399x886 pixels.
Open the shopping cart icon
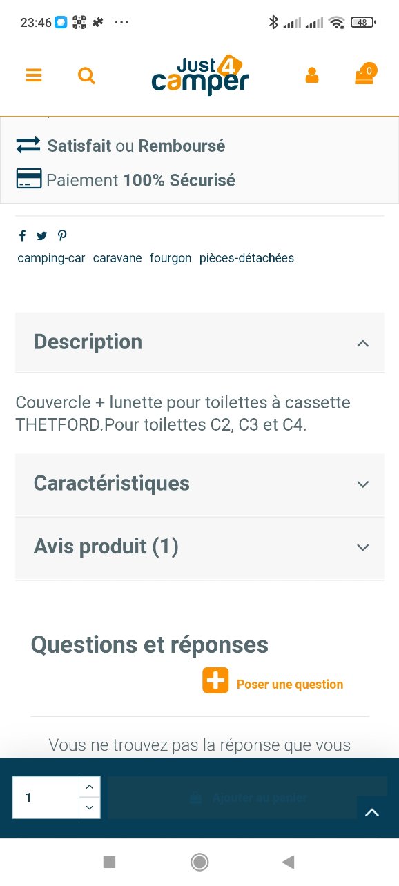(x=364, y=74)
